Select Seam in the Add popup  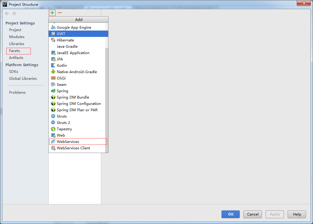(x=77, y=85)
